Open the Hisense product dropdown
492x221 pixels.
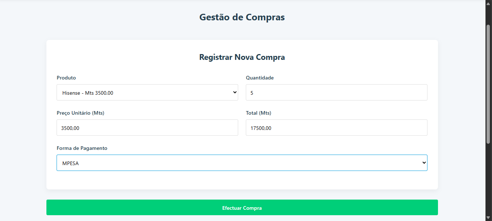coord(147,93)
